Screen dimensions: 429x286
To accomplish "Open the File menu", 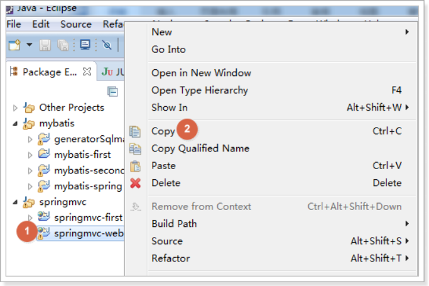I will (x=14, y=24).
